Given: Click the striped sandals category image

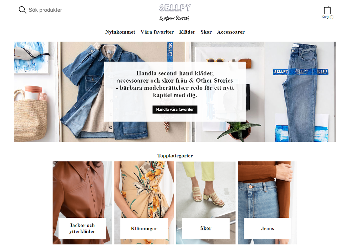Looking at the screenshot, I should 206,189.
